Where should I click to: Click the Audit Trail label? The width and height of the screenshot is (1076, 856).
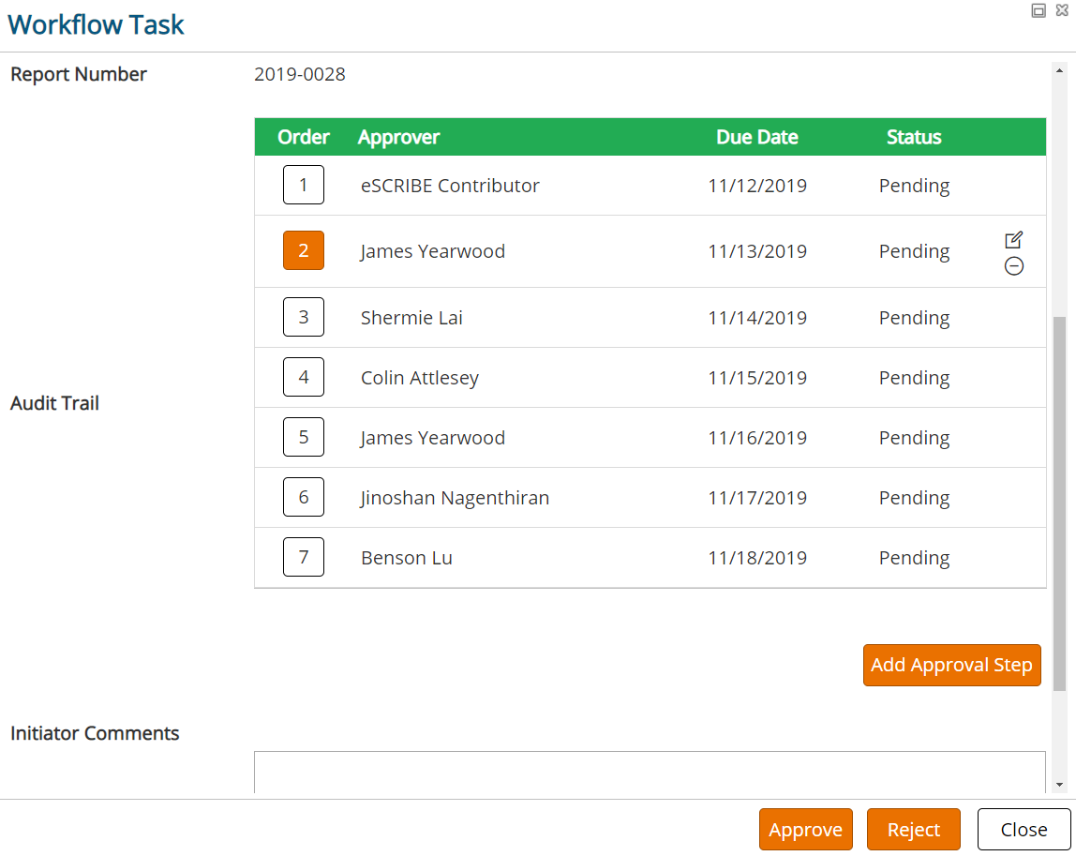click(x=55, y=403)
